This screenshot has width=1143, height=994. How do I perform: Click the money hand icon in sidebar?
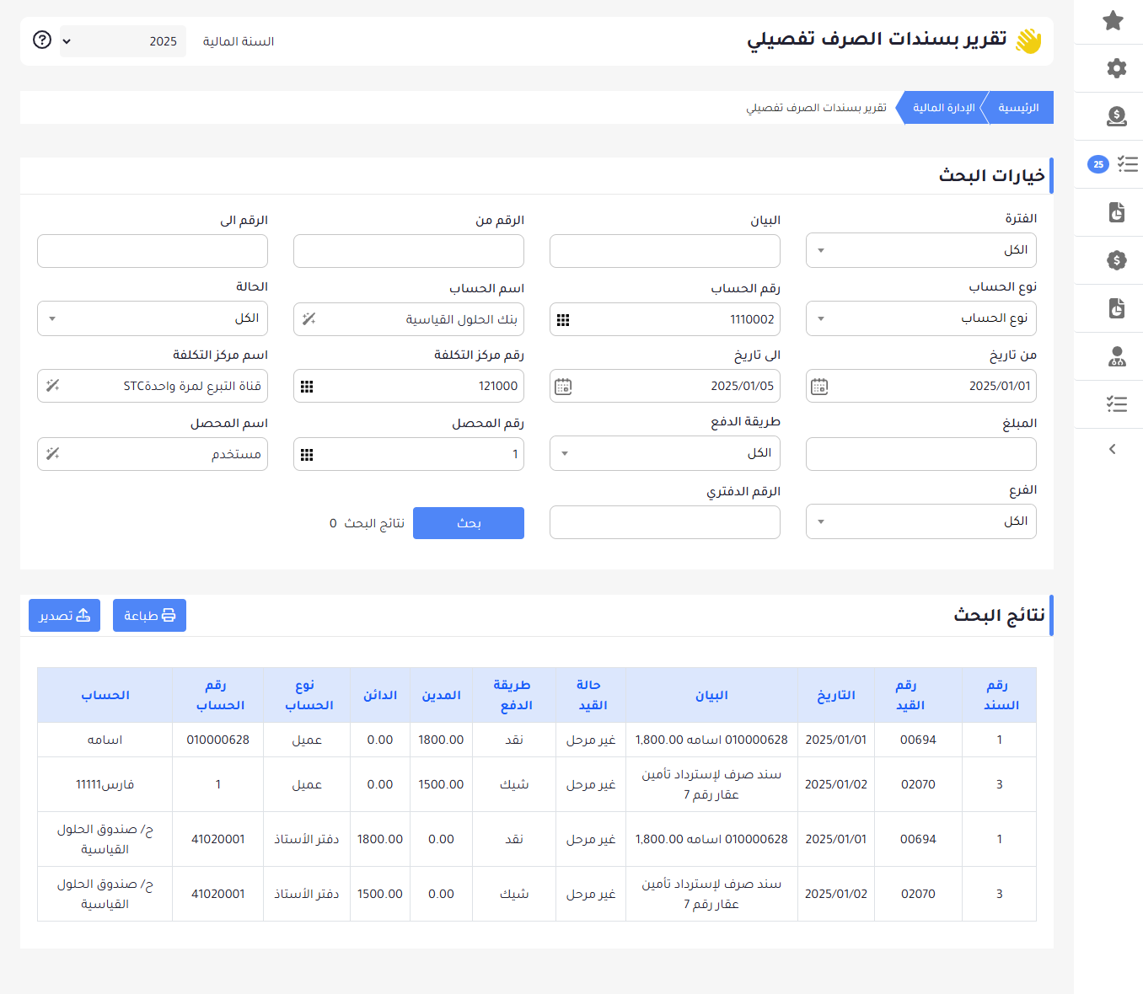coord(1117,116)
